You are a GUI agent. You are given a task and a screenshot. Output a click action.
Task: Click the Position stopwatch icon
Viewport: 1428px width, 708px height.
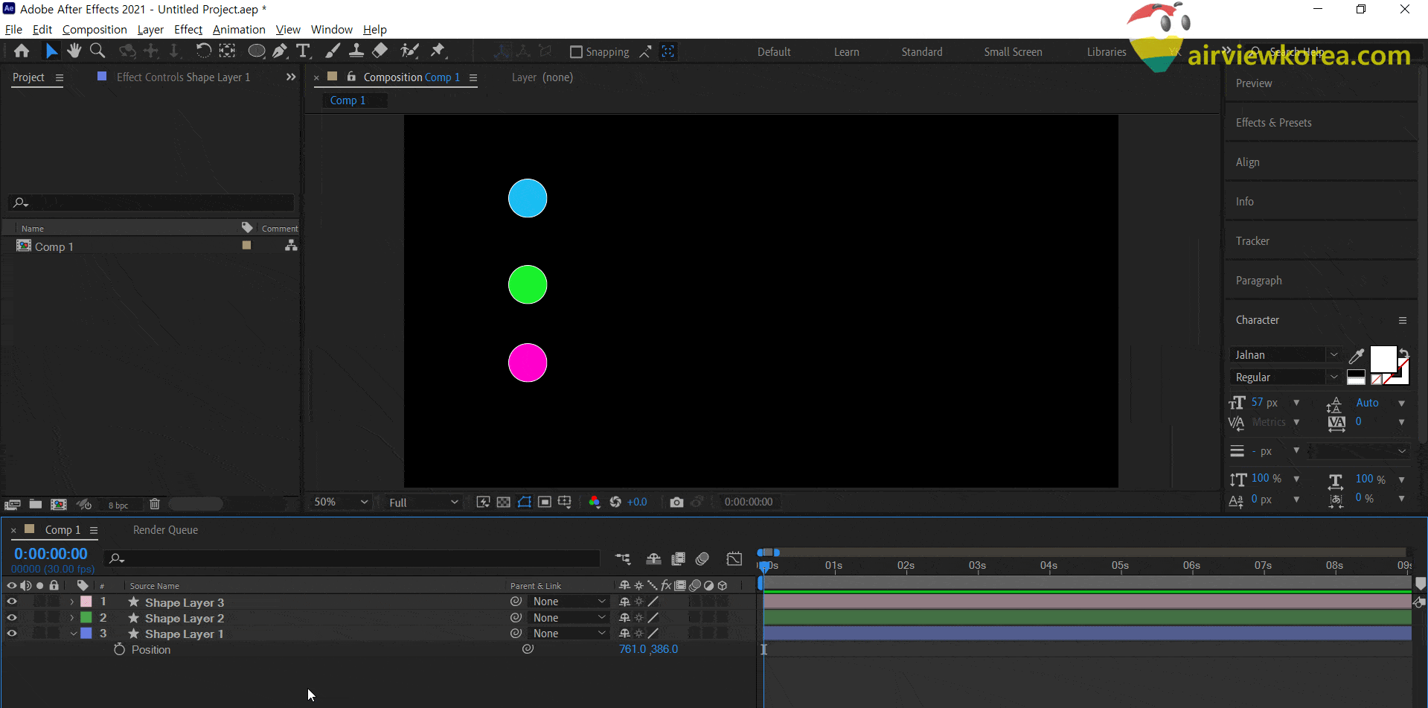[119, 649]
